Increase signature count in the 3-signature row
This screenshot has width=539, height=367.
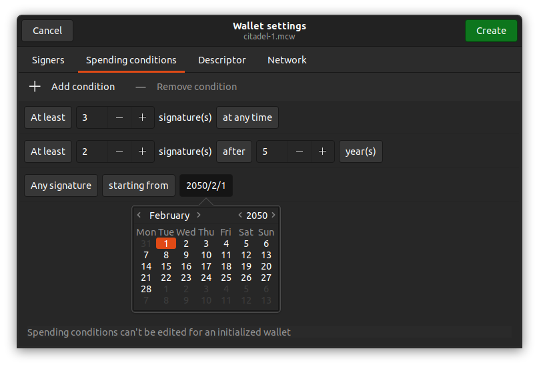click(142, 117)
